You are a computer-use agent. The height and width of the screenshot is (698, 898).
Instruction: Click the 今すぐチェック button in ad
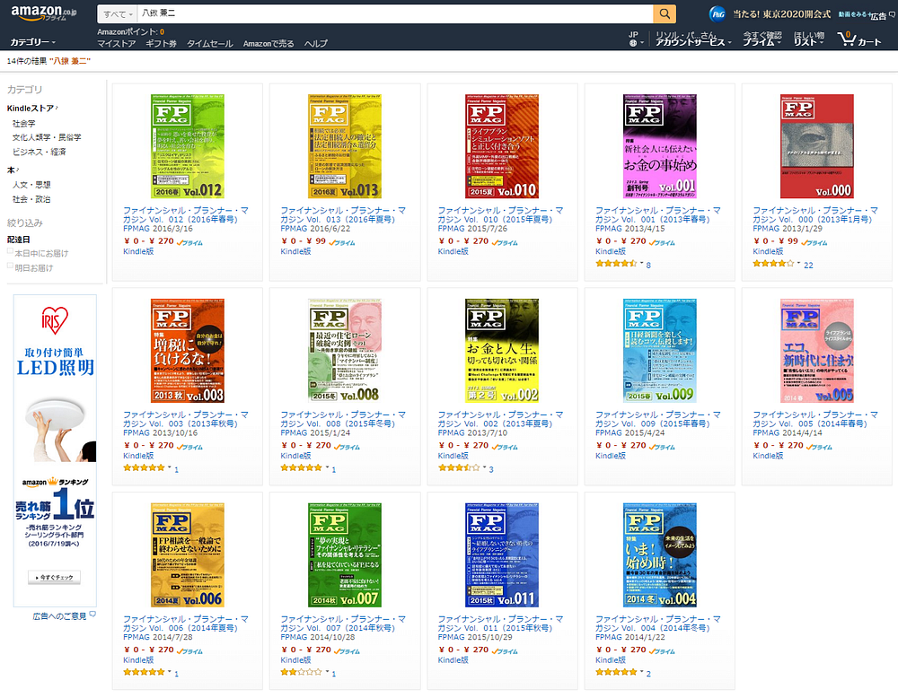click(55, 577)
